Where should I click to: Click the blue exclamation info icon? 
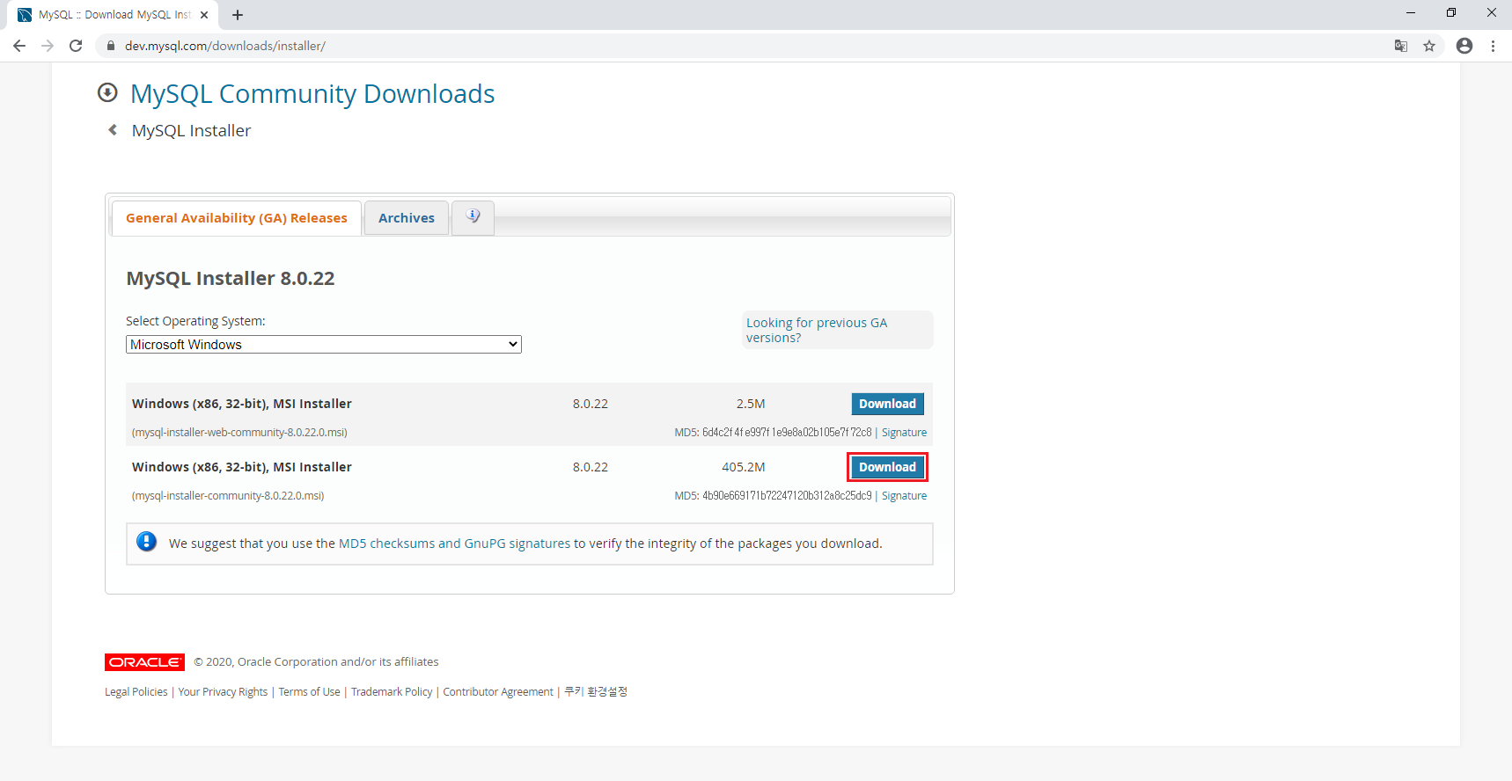click(147, 542)
